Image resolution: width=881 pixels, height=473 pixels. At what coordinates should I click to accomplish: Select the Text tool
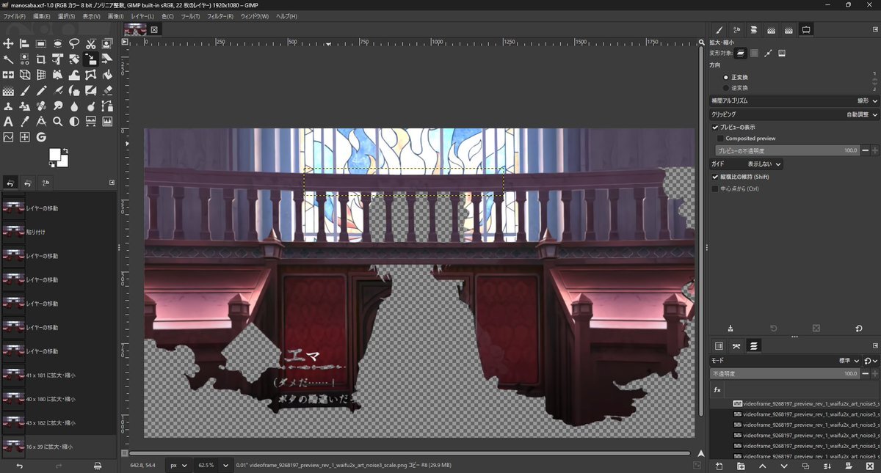coord(8,122)
